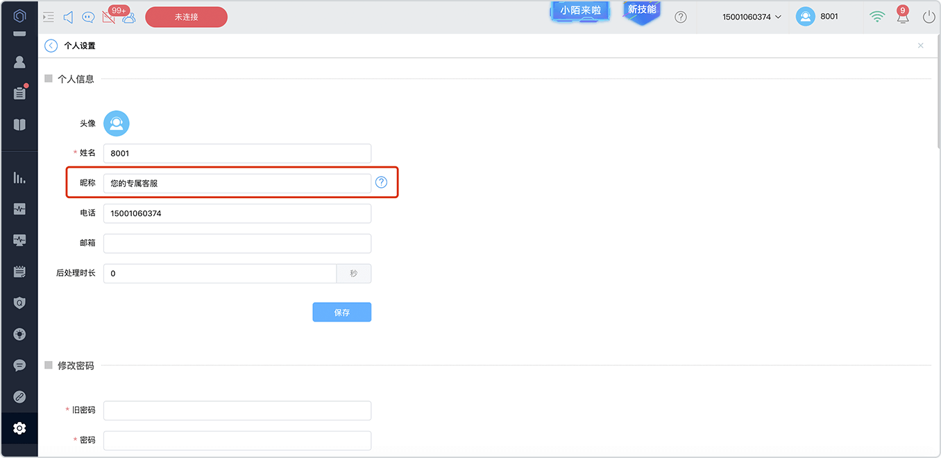The image size is (941, 458).
Task: Toggle the sidebar collapse icon
Action: coord(48,17)
